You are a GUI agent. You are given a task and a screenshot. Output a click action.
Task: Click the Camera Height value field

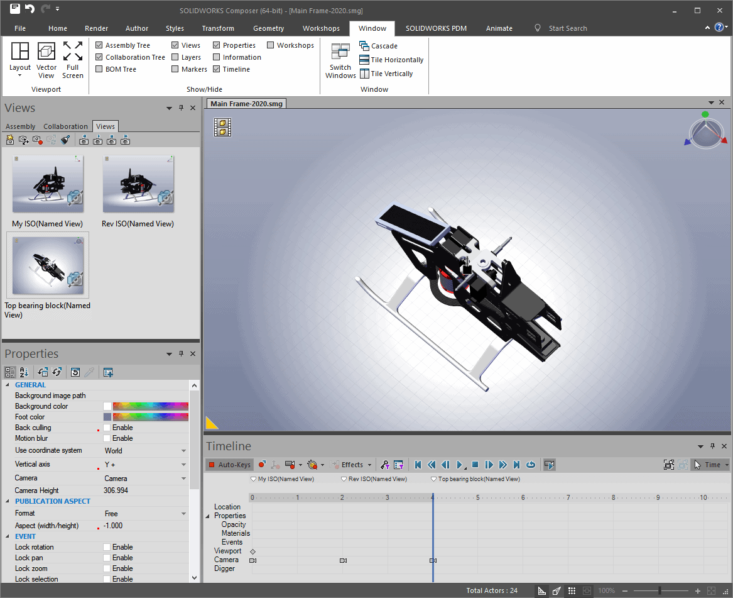(145, 490)
